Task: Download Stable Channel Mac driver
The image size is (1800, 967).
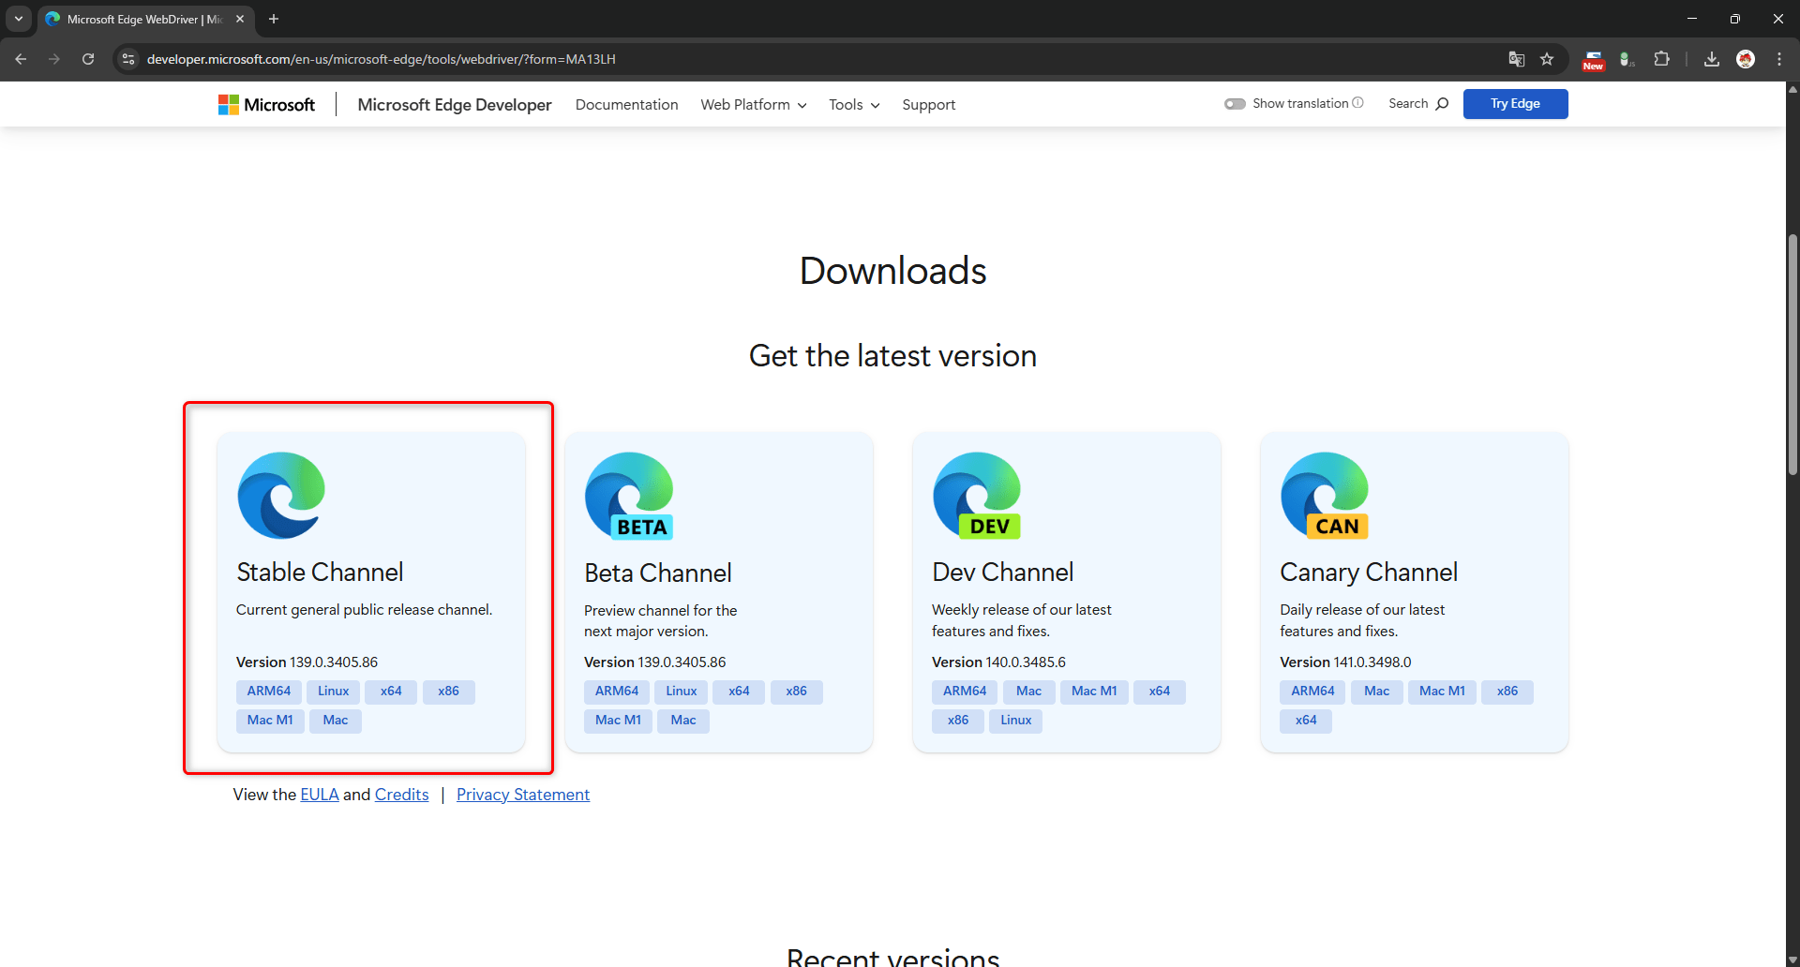Action: tap(336, 721)
